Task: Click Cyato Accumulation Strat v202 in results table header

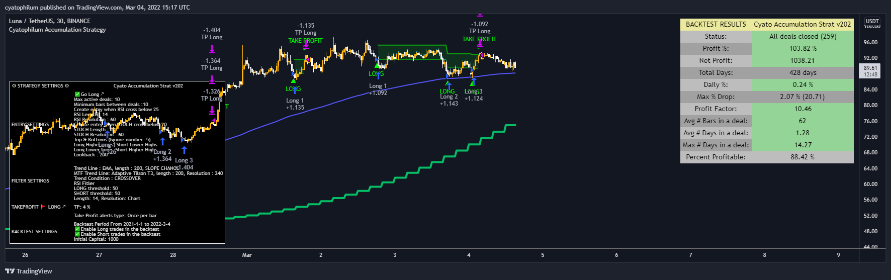Action: 803,24
